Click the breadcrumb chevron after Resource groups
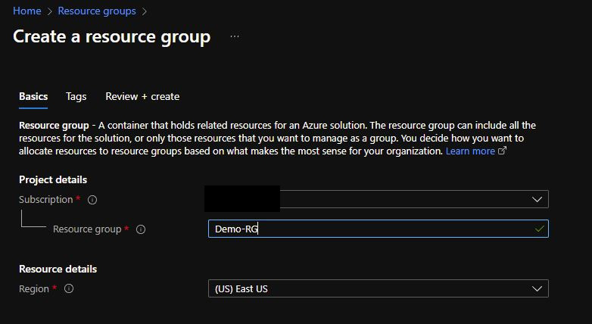The width and height of the screenshot is (592, 324). (145, 11)
